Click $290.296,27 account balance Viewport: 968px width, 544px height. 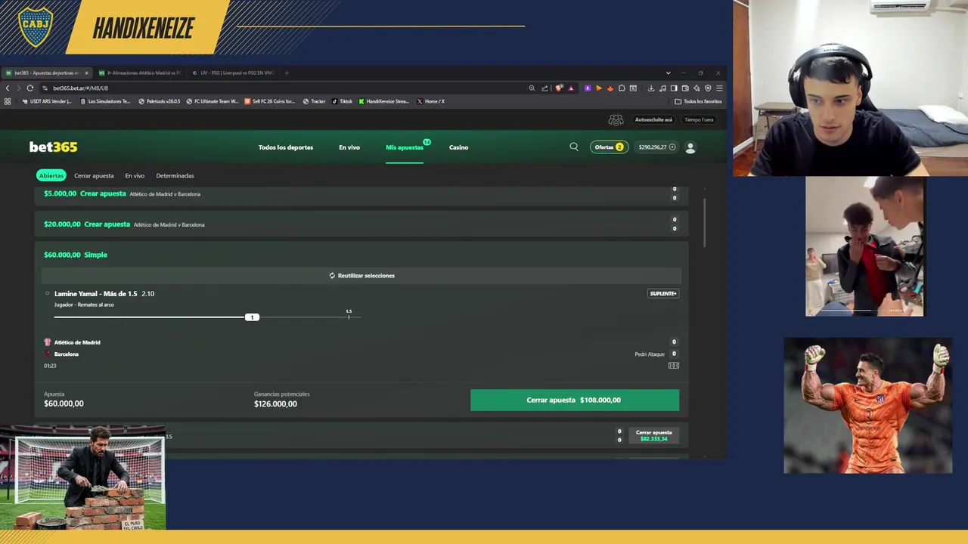[x=652, y=147]
